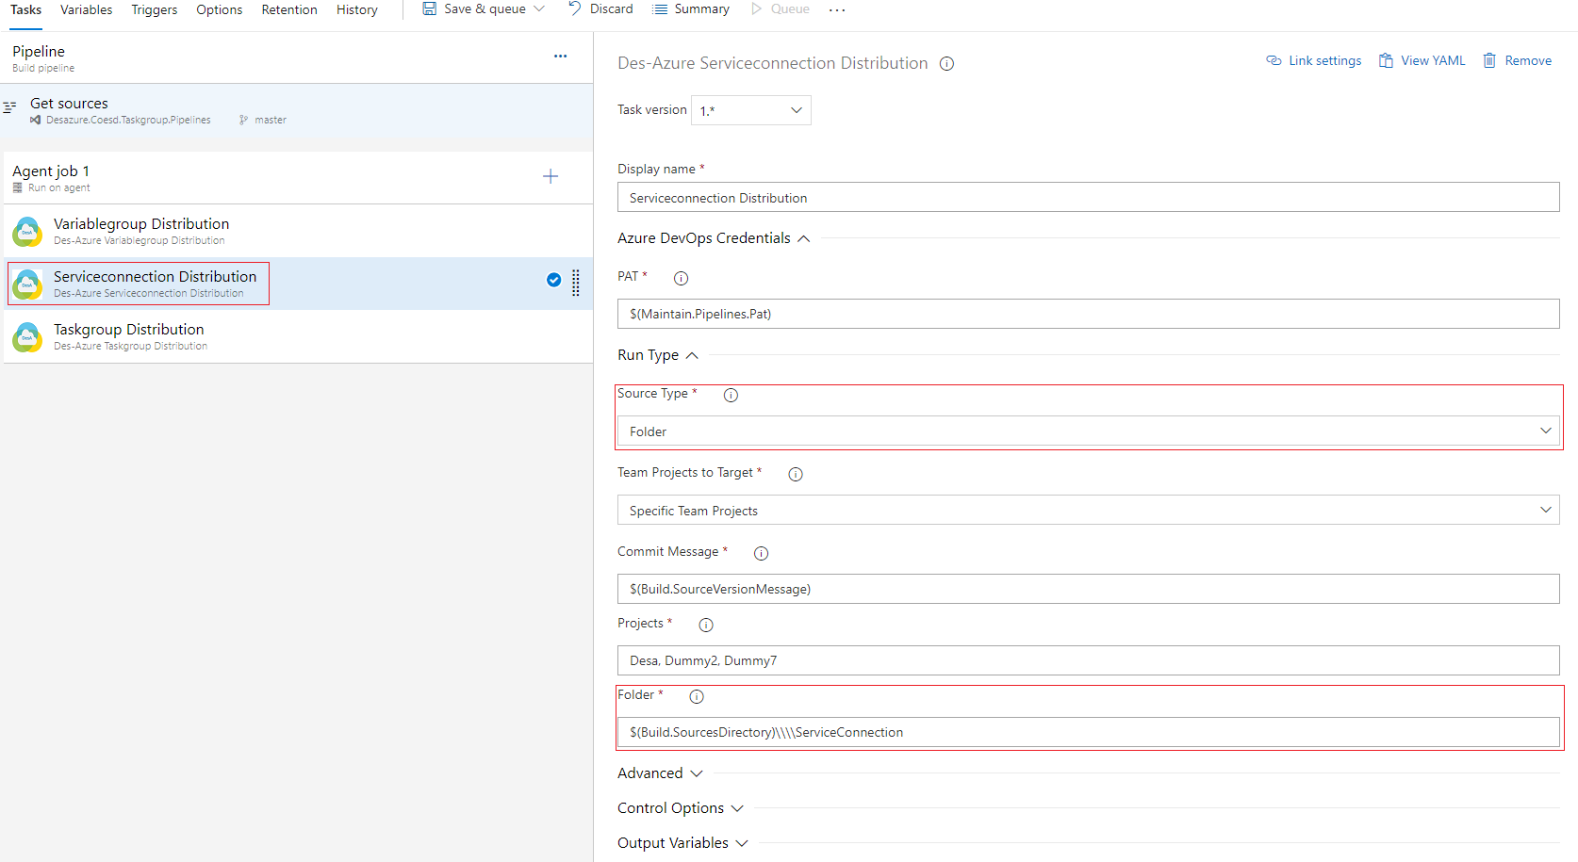Open the Source Type Folder dropdown
The image size is (1578, 862).
(1088, 431)
